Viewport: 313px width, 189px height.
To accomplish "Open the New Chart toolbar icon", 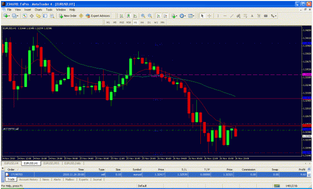I will [x=6, y=16].
